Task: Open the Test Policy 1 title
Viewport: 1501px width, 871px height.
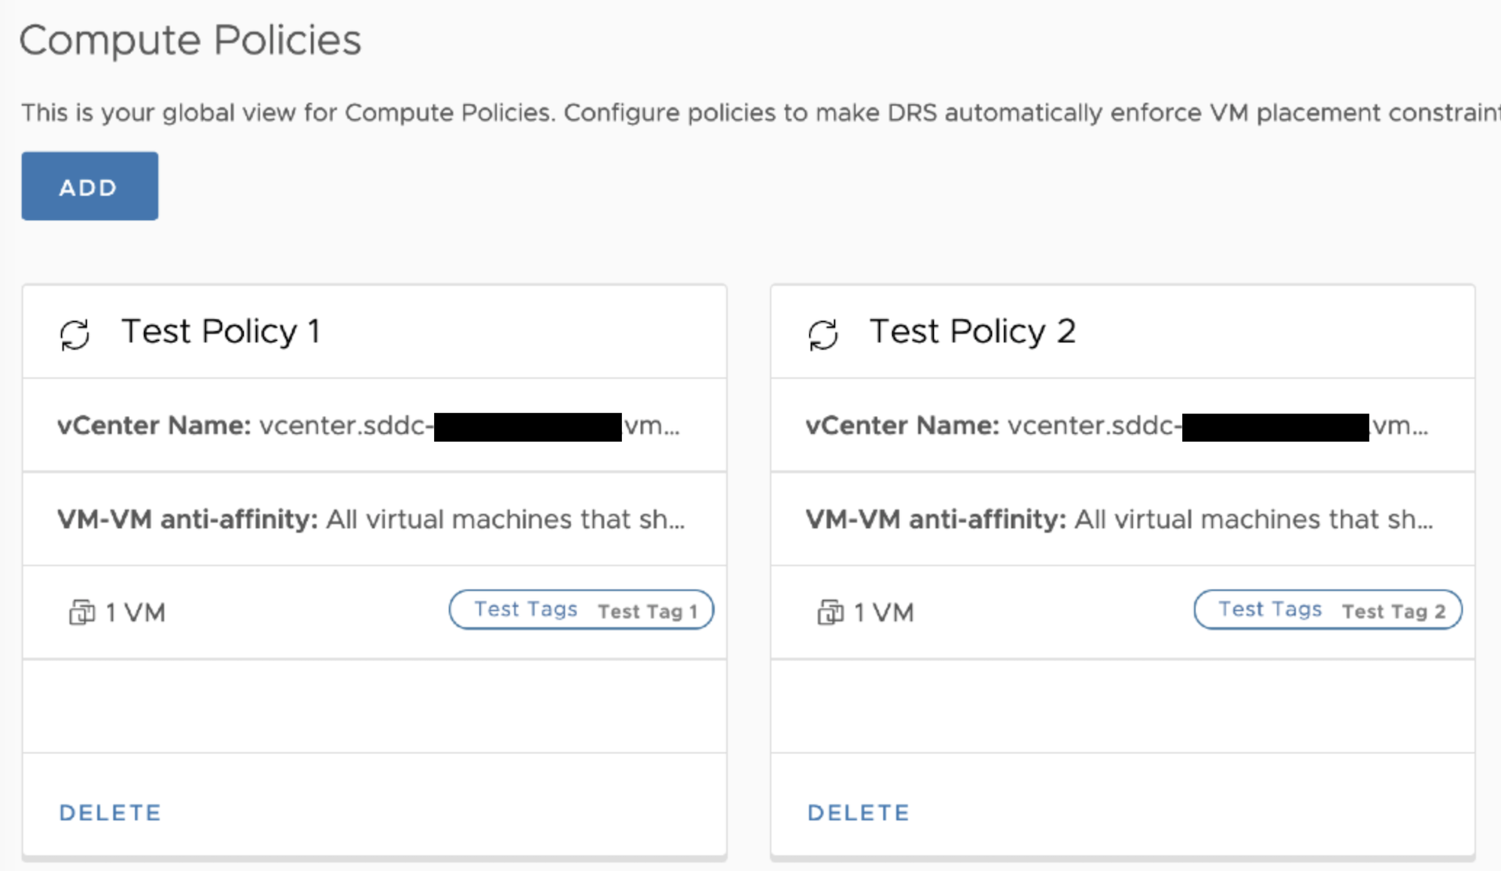Action: (220, 331)
